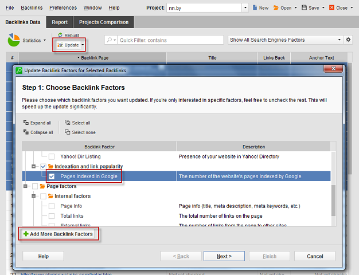Select the Page Info tree row
The width and height of the screenshot is (359, 275).
coord(176,206)
